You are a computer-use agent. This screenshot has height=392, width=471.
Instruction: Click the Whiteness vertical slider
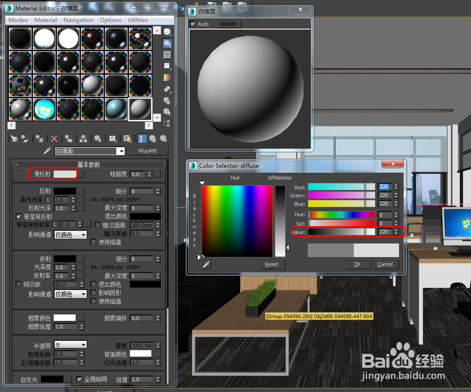280,221
